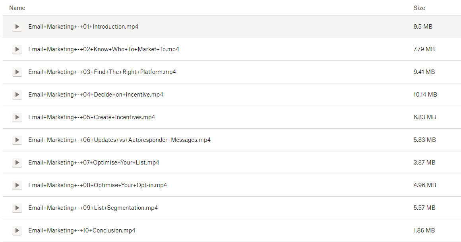Click play icon for 05 Create Incentives
461x242 pixels.
click(x=17, y=118)
